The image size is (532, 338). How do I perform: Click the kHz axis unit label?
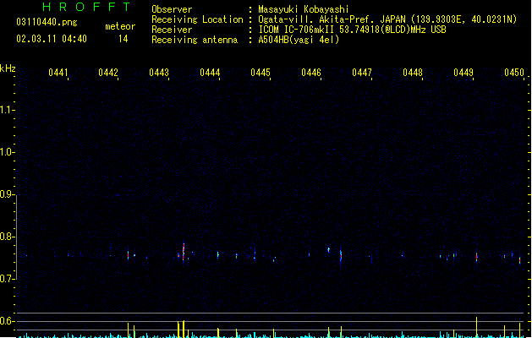(x=8, y=68)
